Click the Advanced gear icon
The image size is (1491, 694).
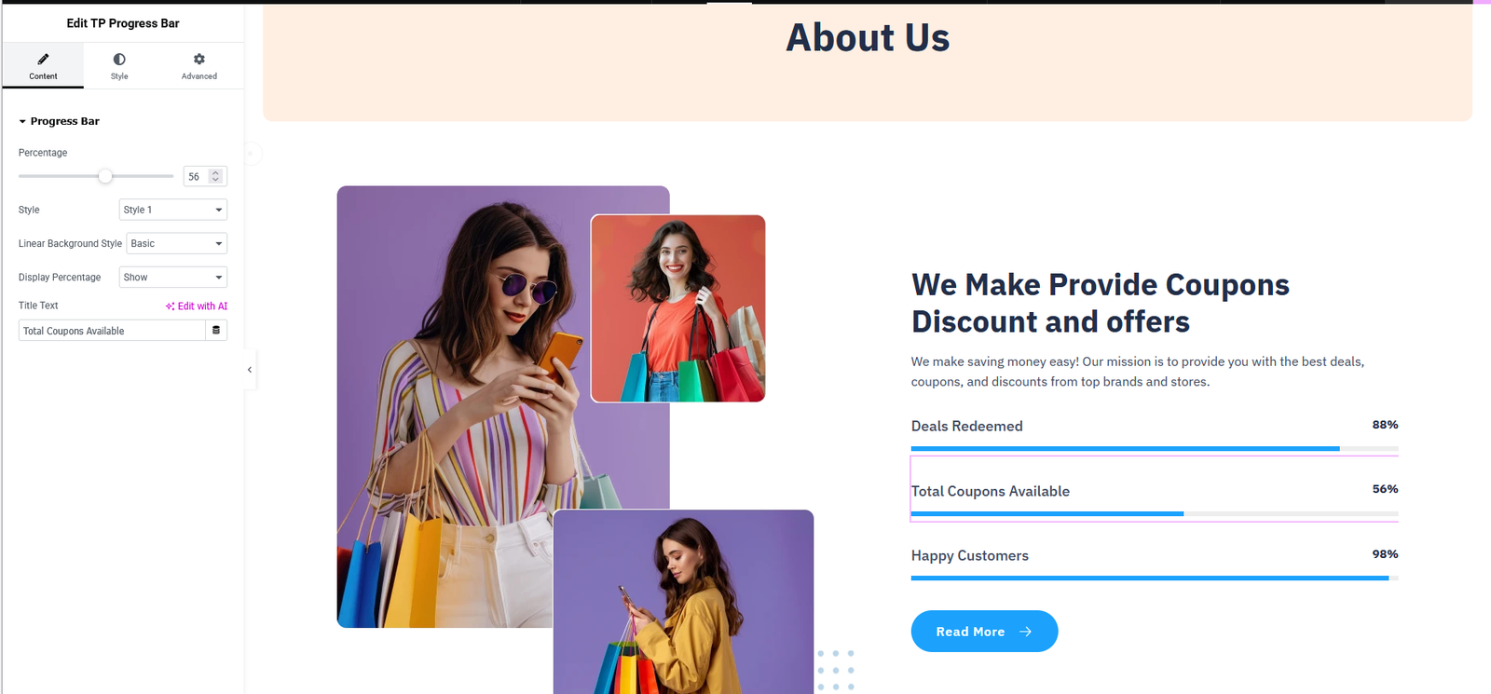click(x=198, y=59)
